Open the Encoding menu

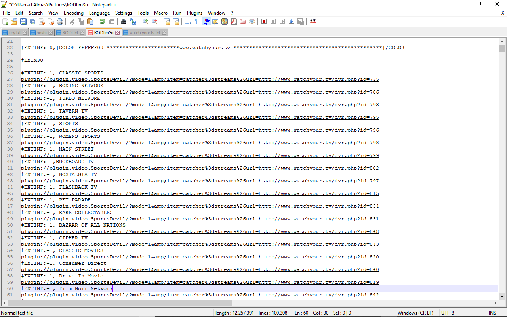74,13
